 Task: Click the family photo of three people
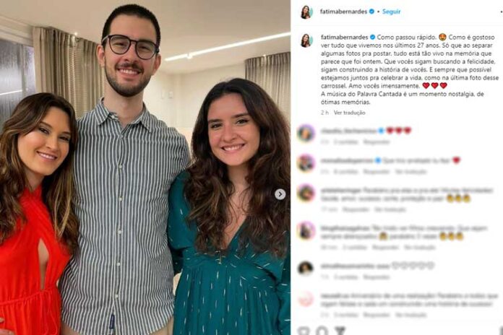click(145, 167)
